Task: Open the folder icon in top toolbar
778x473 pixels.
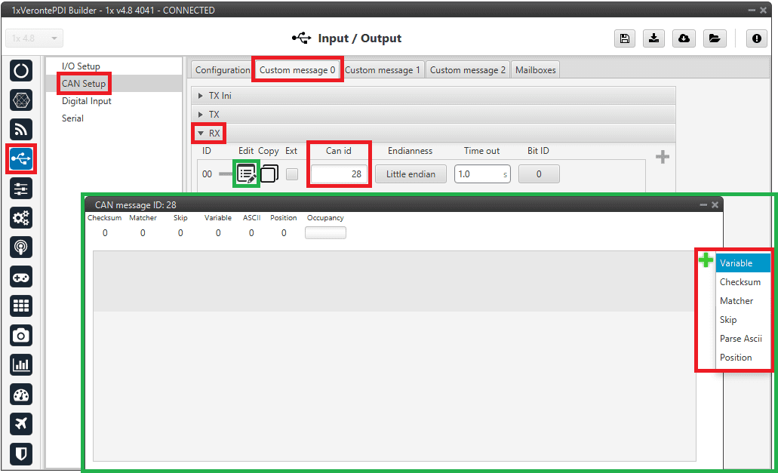Action: (x=713, y=39)
